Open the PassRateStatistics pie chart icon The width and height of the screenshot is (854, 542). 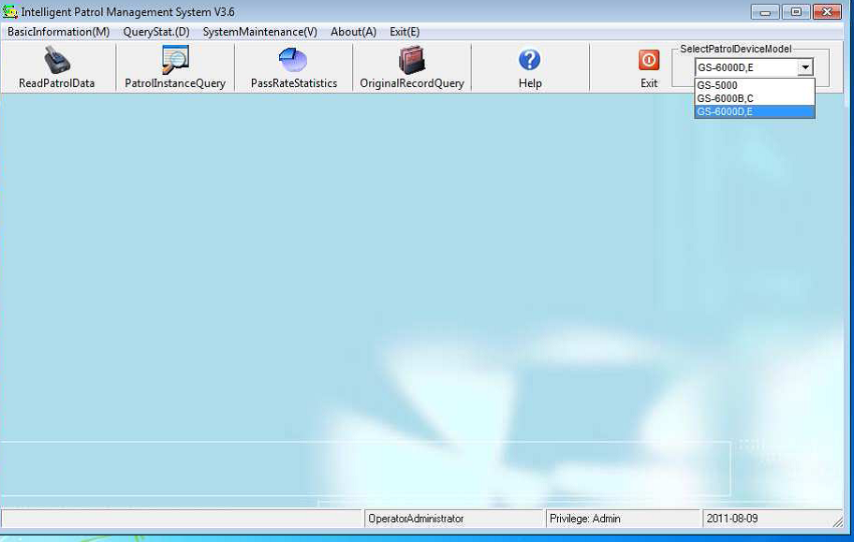pyautogui.click(x=293, y=61)
